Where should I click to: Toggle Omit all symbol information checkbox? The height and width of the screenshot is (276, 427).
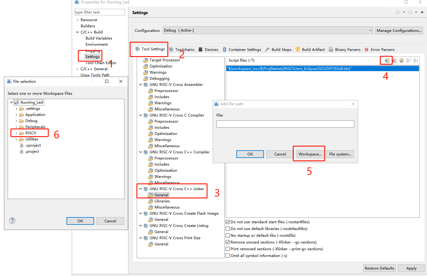tap(228, 256)
